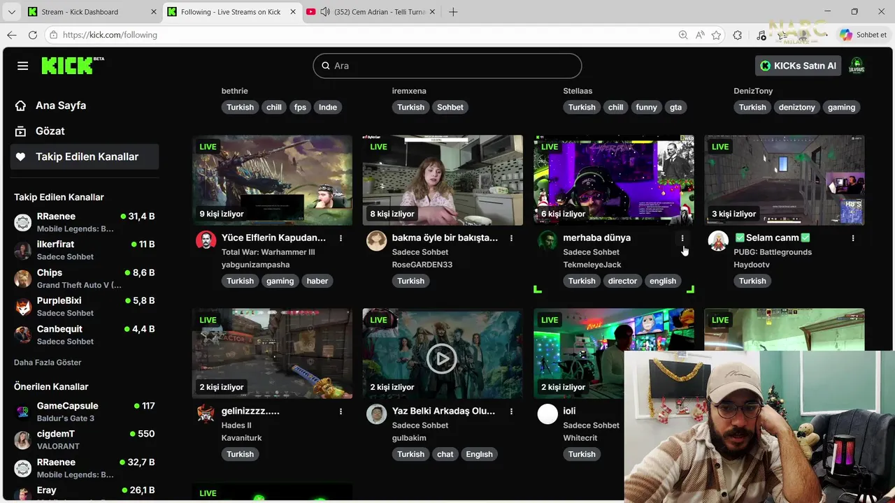895x503 pixels.
Task: Select the funny tag under Stellaas
Action: click(646, 107)
